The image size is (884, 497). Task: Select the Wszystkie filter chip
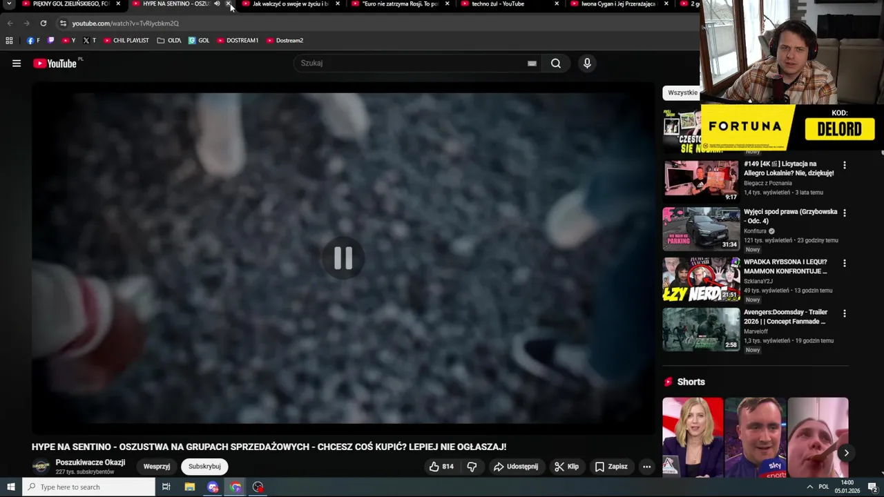(682, 92)
